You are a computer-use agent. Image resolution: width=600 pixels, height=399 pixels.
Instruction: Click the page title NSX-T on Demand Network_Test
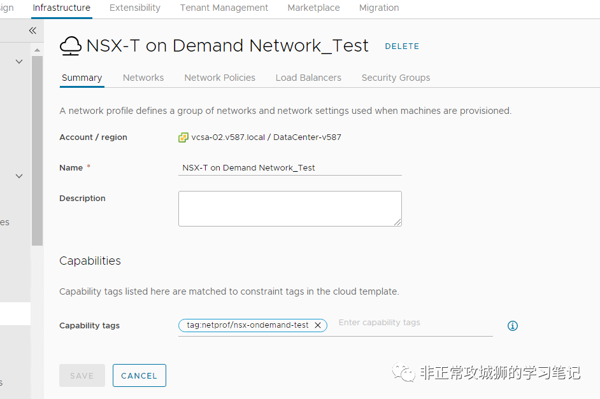227,46
